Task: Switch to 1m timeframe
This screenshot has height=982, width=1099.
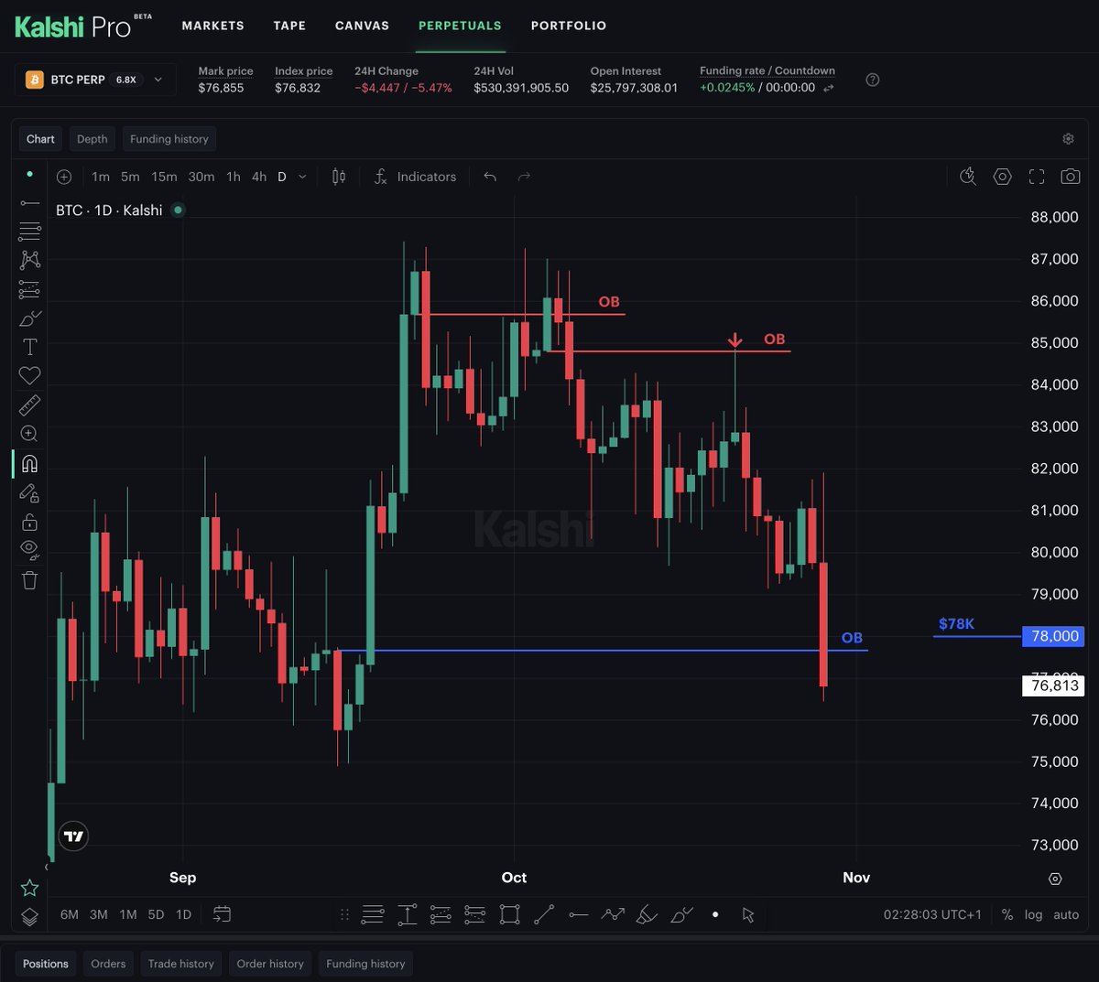Action: 101,177
